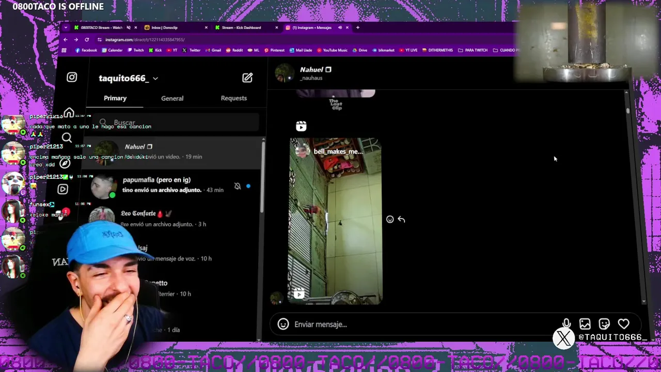The image size is (661, 372).
Task: Play the bell_makes_me reel in chat
Action: (x=335, y=221)
